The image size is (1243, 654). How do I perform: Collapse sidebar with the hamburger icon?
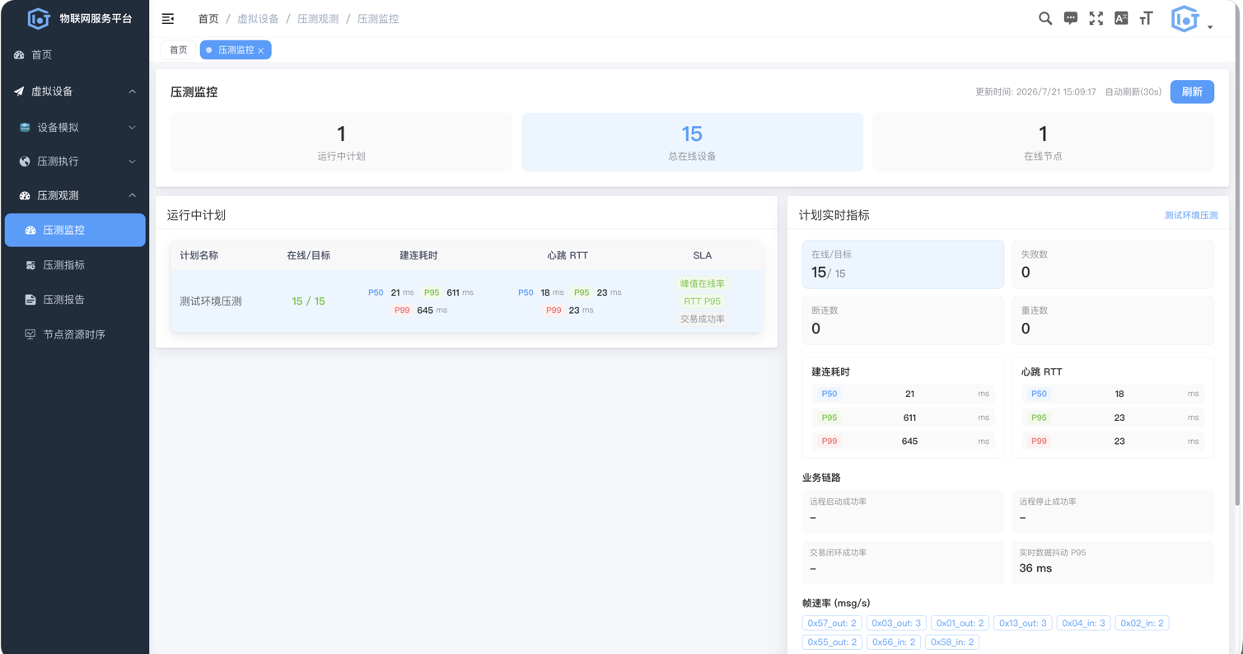pyautogui.click(x=168, y=18)
